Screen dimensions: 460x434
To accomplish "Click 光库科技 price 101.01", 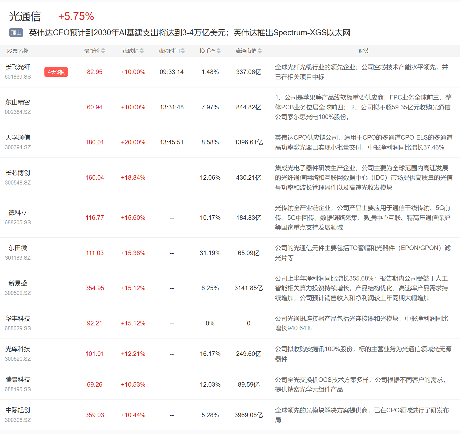I will click(94, 354).
